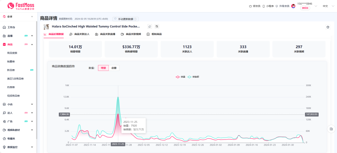Open the 工作台 home icon in sidebar
The height and width of the screenshot is (153, 337).
4,27
